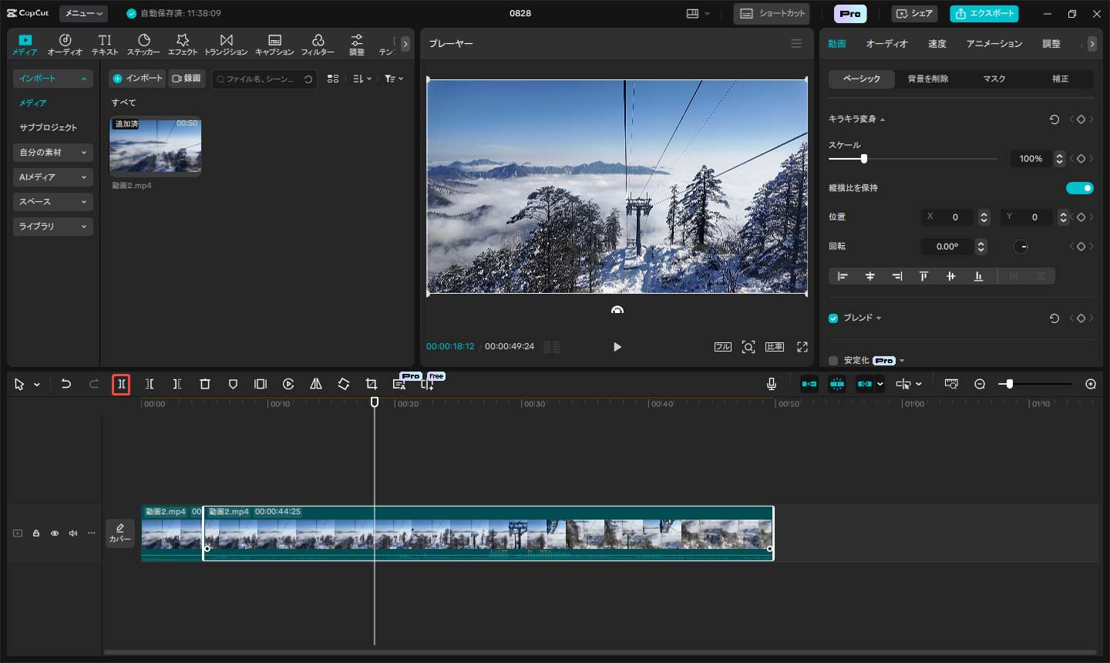Screen dimensions: 1110x663
Task: Open the Text panel
Action: coord(105,45)
